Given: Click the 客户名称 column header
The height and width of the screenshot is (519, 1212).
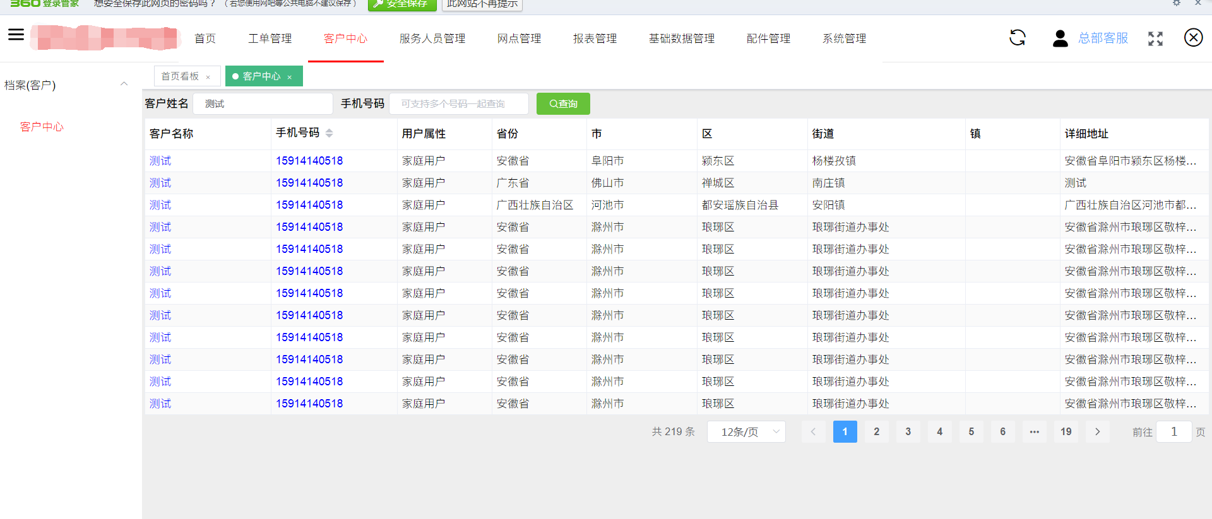Looking at the screenshot, I should (x=171, y=134).
